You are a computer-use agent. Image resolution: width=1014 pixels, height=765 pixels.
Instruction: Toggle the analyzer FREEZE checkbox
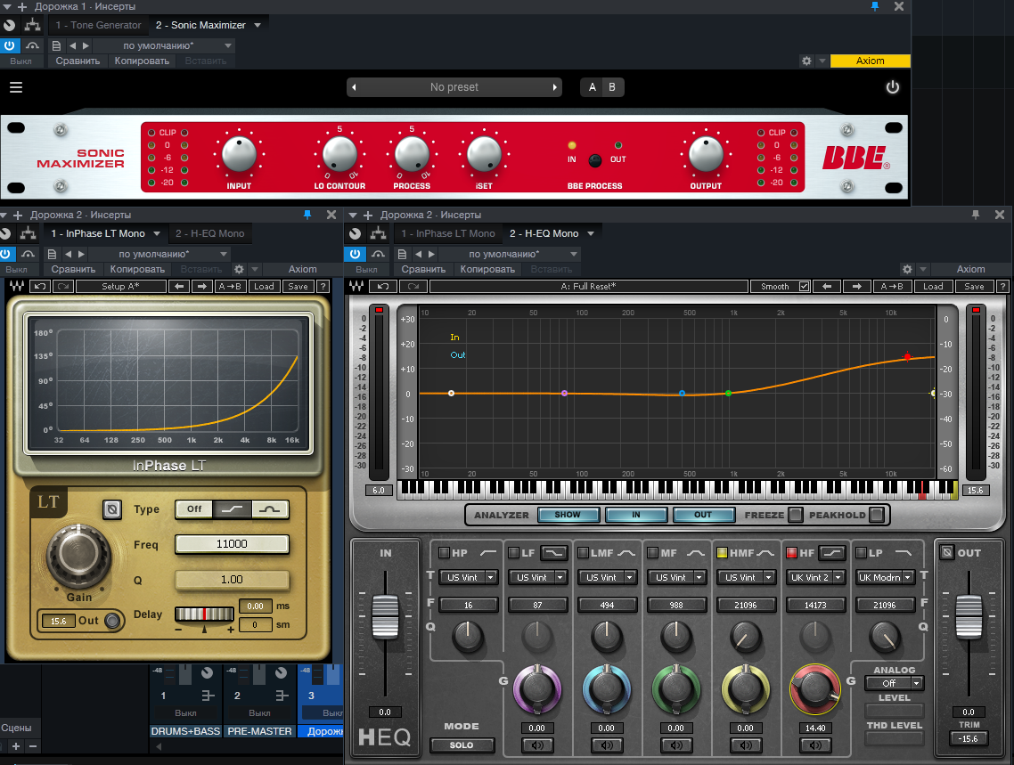(796, 515)
